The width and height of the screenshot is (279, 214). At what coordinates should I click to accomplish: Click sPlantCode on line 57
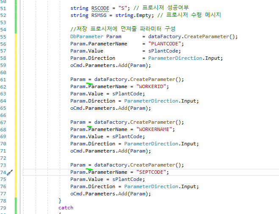[163, 51]
